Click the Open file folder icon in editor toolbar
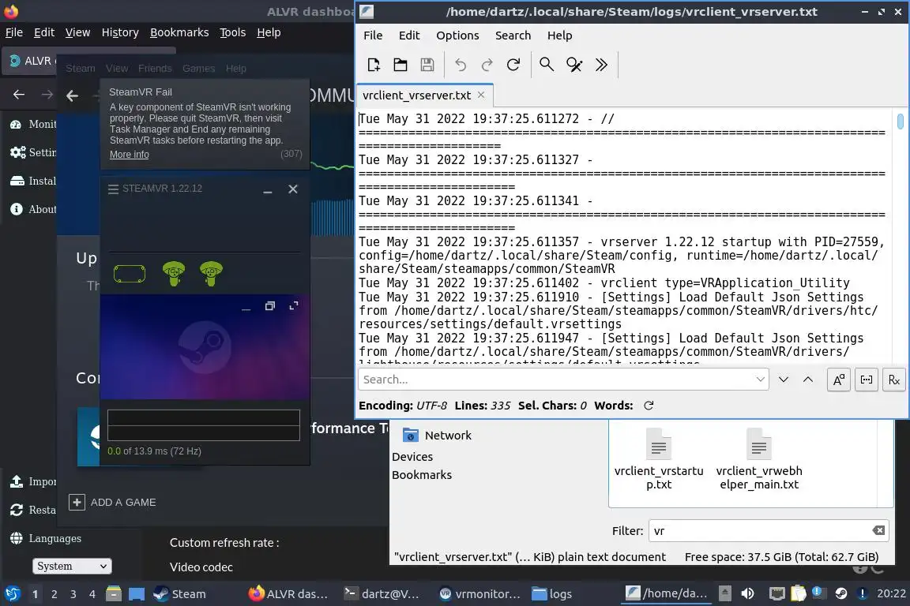Viewport: 910px width, 606px height. coord(400,65)
